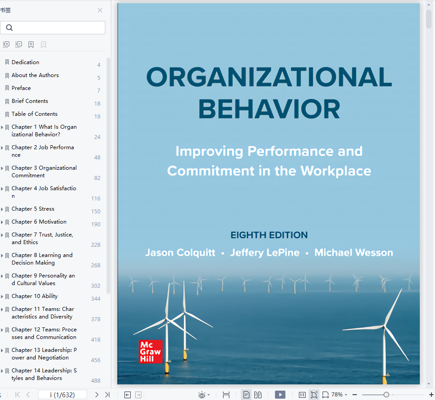
Task: Go to Table of Contents bookmark
Action: pos(34,114)
